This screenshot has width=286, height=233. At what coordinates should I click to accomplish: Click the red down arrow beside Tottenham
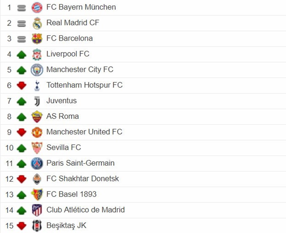[21, 86]
